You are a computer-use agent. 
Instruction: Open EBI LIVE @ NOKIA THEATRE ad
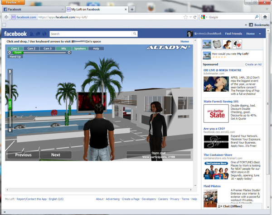coord(222,70)
